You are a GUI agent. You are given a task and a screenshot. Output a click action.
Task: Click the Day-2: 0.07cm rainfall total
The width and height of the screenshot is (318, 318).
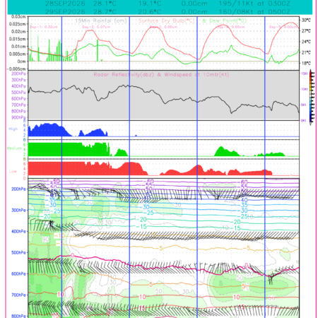tap(96, 27)
